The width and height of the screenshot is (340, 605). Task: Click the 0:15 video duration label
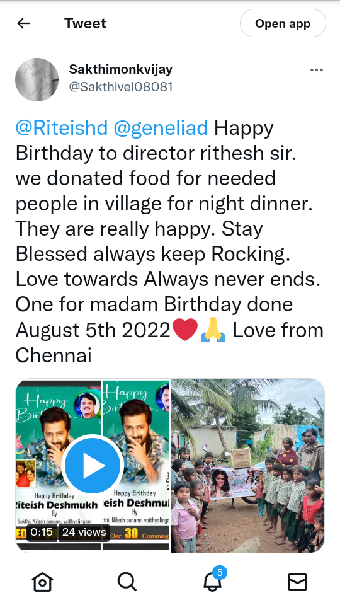point(42,533)
